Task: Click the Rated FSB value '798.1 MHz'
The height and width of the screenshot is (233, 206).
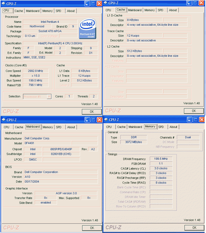Action: coord(36,85)
